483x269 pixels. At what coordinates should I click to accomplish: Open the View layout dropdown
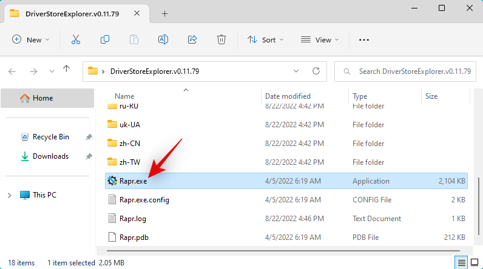click(320, 39)
